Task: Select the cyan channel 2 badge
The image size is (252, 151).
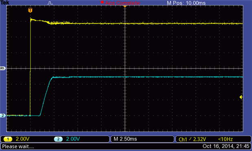Action: point(58,139)
